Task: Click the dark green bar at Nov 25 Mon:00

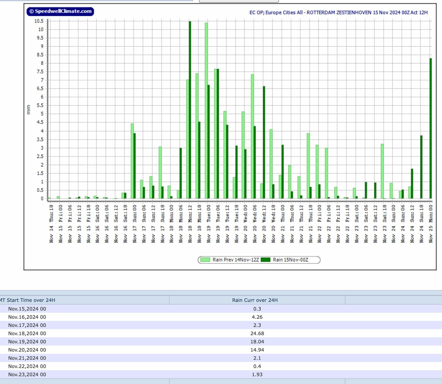Action: 430,128
